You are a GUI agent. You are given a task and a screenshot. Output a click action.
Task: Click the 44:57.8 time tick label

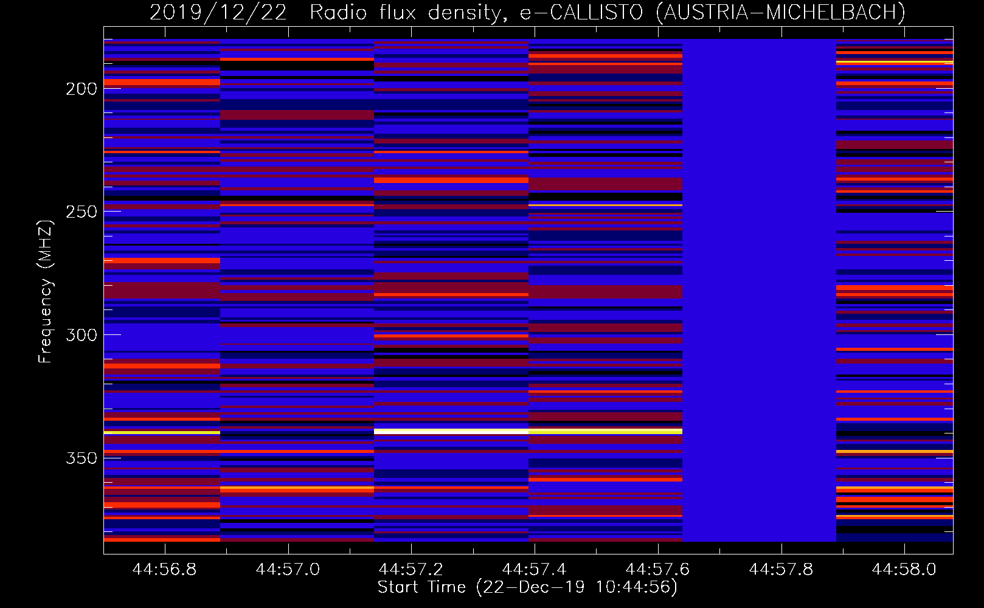pyautogui.click(x=781, y=570)
